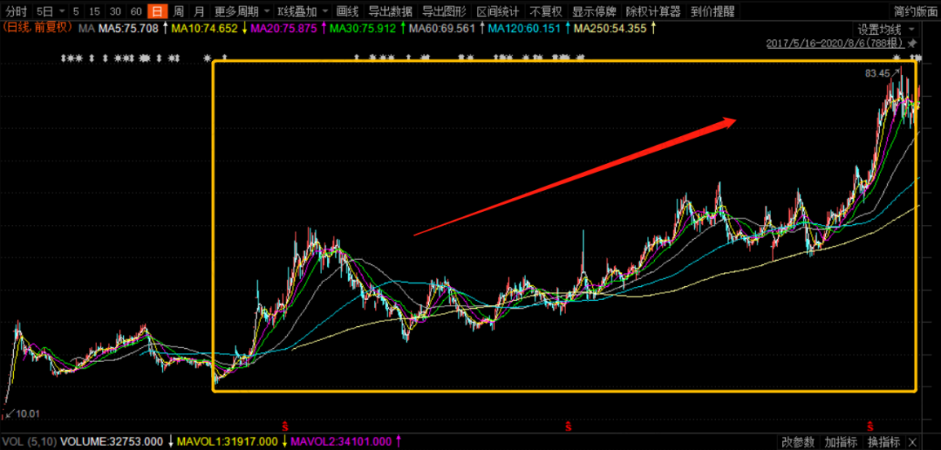Screen dimensions: 941x450
Task: Click the 10.01 low price arrow marker
Action: point(20,413)
